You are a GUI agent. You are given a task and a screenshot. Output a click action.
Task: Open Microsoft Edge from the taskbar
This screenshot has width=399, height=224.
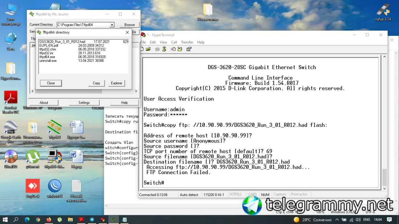[x=27, y=220]
